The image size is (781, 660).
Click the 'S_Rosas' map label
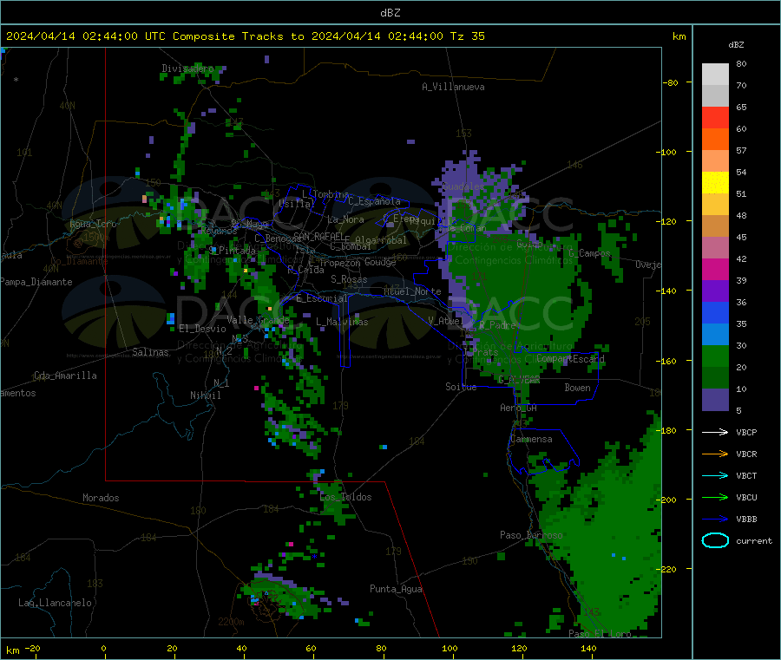pyautogui.click(x=349, y=279)
